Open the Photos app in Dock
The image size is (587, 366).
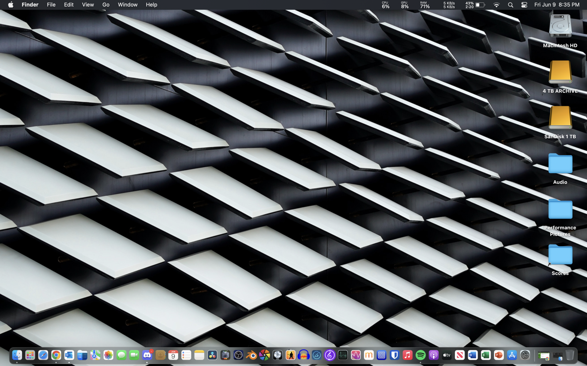click(108, 355)
